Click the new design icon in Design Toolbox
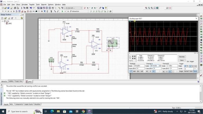Viewport: 203px width, 114px height. pos(2,18)
